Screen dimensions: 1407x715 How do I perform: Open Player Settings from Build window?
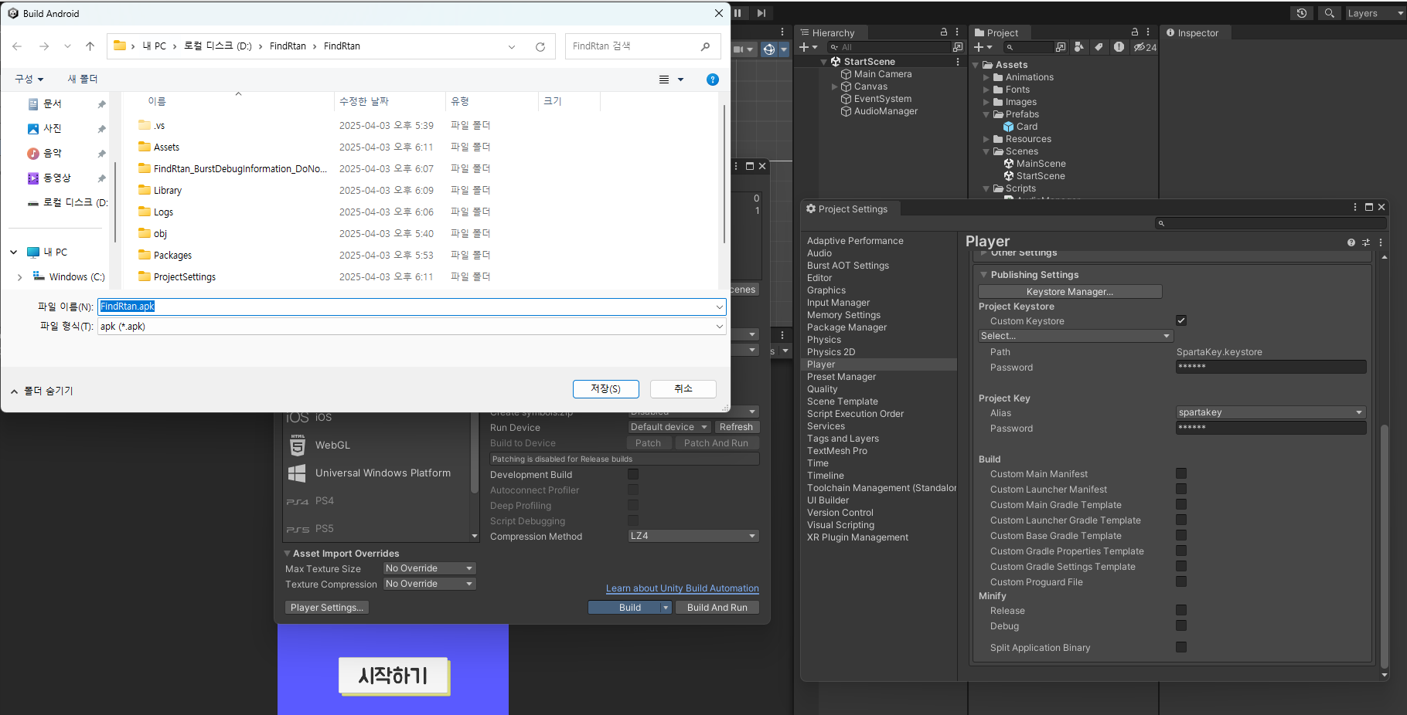(x=327, y=608)
